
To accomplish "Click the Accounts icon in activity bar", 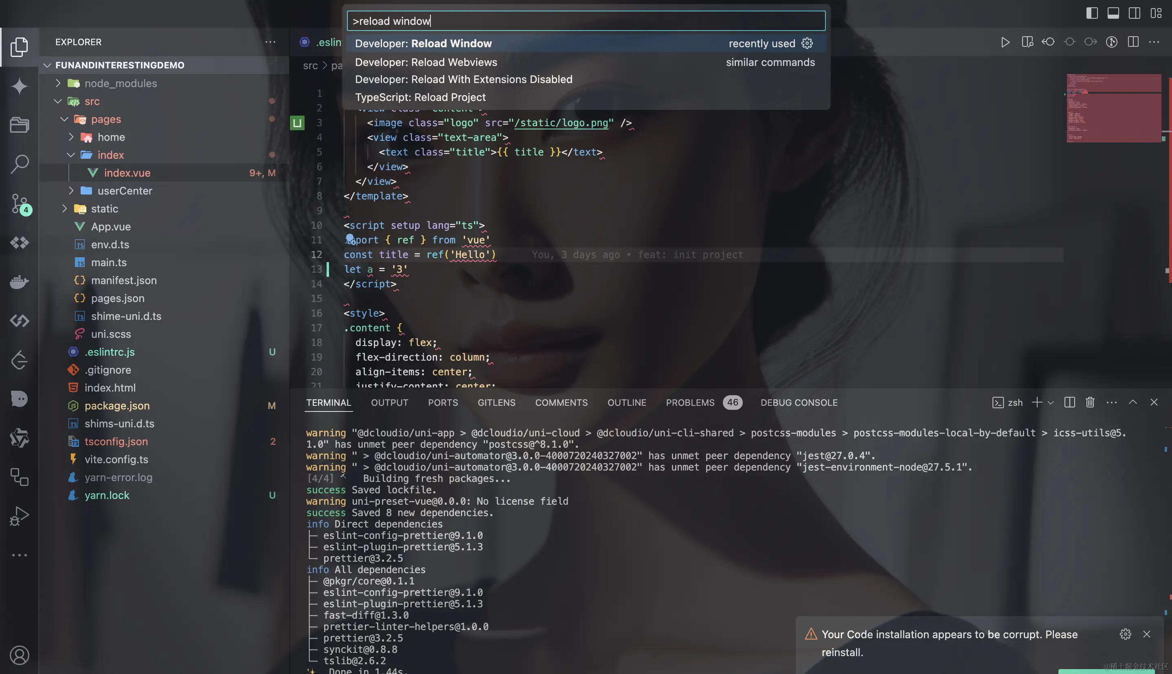I will [x=20, y=655].
